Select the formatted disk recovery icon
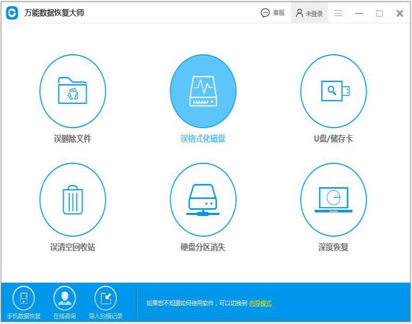Image resolution: width=412 pixels, height=324 pixels. click(203, 91)
